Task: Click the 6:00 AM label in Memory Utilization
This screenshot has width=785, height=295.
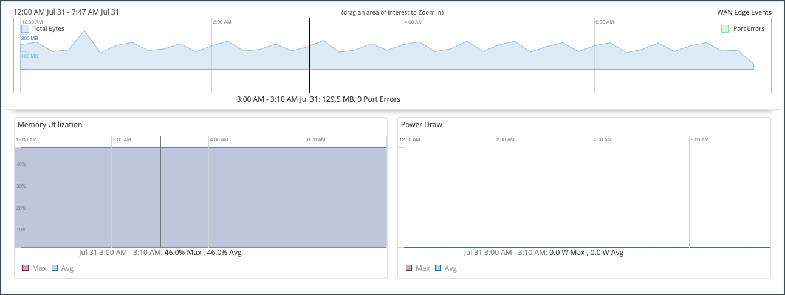Action: (x=317, y=139)
